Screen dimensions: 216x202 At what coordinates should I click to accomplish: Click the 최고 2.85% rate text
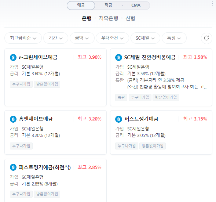(x=89, y=167)
